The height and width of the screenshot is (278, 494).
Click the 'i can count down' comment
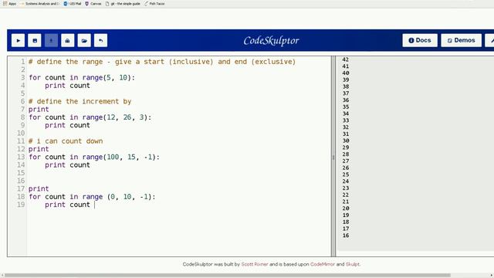click(x=66, y=141)
